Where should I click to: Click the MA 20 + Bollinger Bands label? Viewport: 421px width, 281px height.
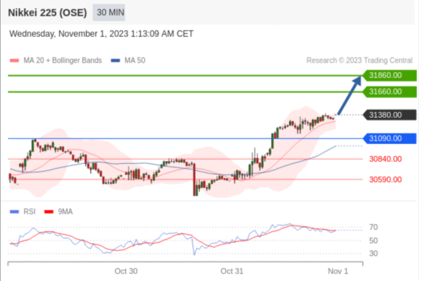pyautogui.click(x=62, y=60)
